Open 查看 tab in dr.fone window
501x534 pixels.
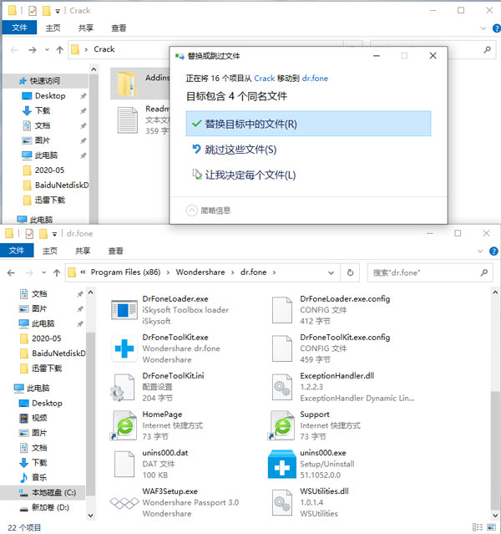[x=115, y=251]
